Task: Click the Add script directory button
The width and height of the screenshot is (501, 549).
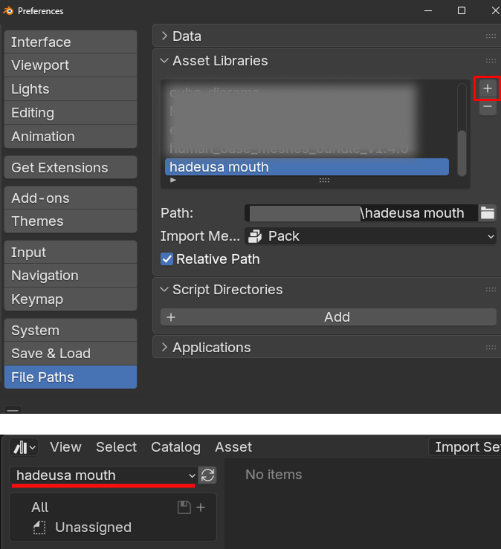Action: pos(329,317)
